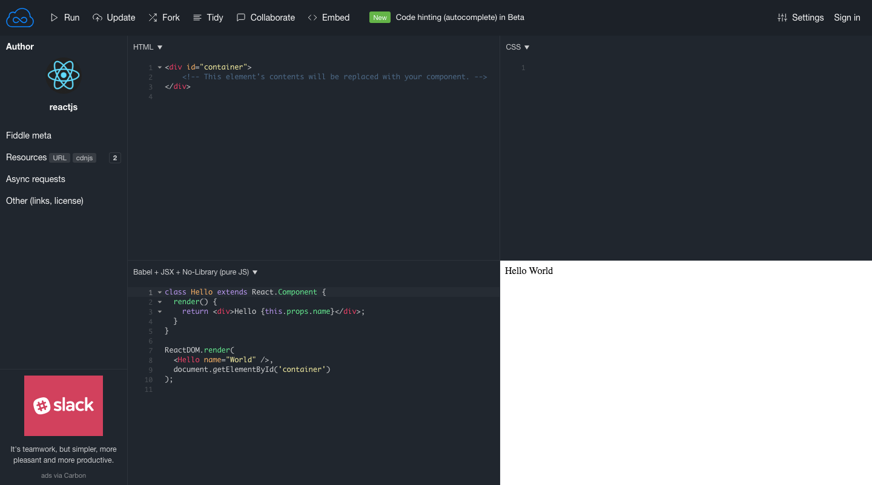
Task: Open the Other (links, license) section
Action: [x=44, y=200]
